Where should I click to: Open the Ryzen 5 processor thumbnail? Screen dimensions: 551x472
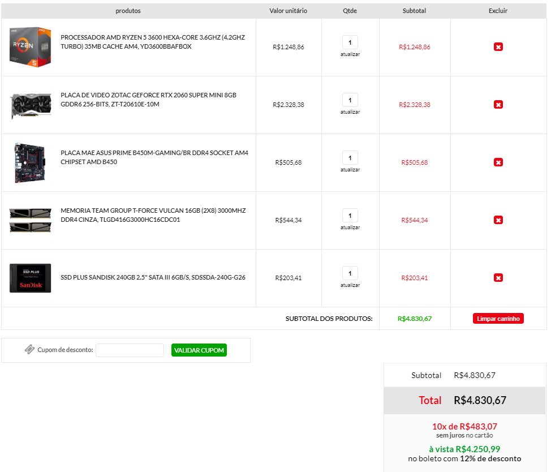click(30, 47)
